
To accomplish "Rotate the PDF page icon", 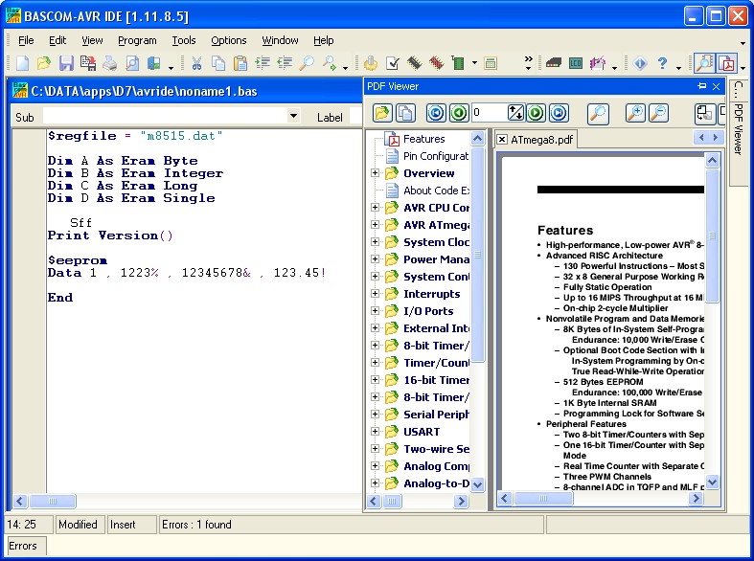I will point(705,113).
